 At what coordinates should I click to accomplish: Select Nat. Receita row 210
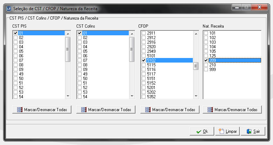pyautogui.click(x=232, y=65)
